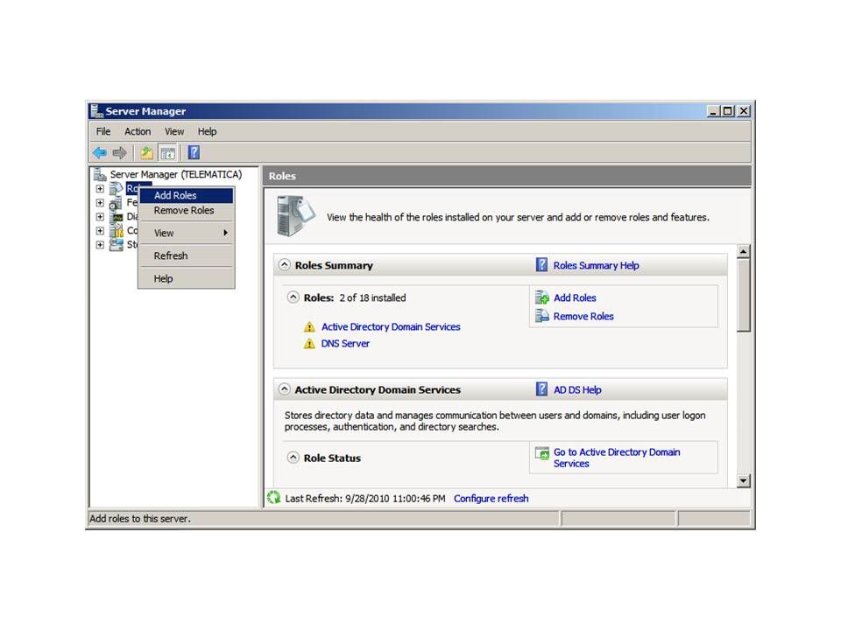Viewport: 841px width, 630px height.
Task: Choose Add Roles in the context menu
Action: tap(175, 196)
